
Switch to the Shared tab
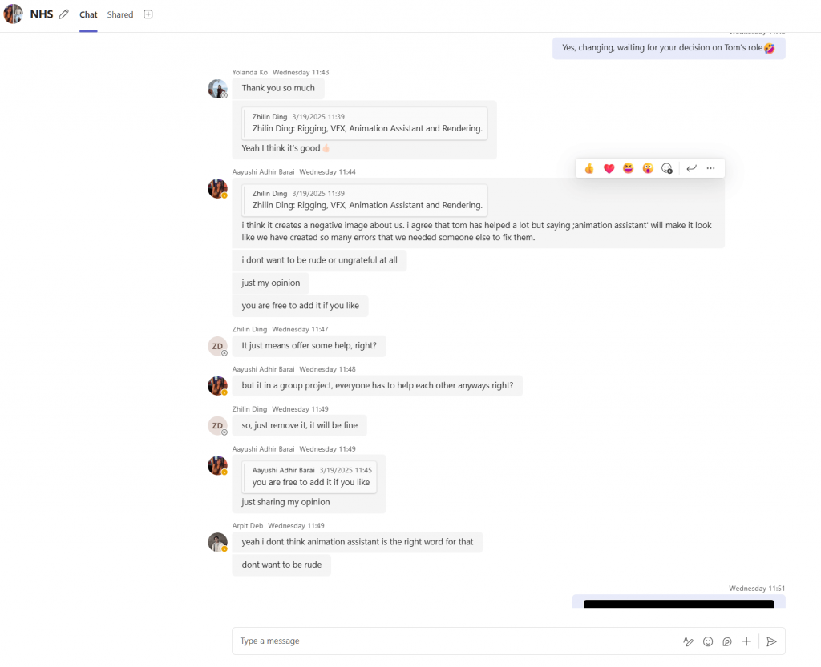point(120,14)
